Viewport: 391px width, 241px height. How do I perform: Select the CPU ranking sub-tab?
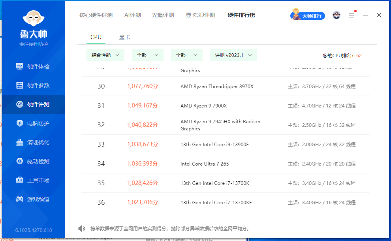click(96, 37)
